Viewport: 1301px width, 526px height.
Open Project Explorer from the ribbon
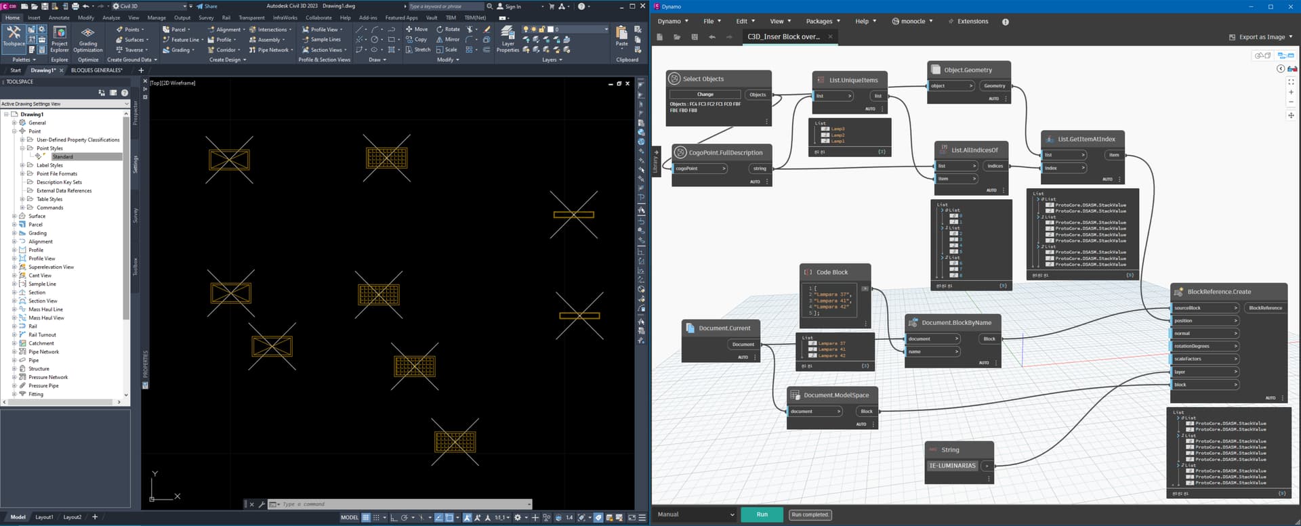click(x=60, y=39)
